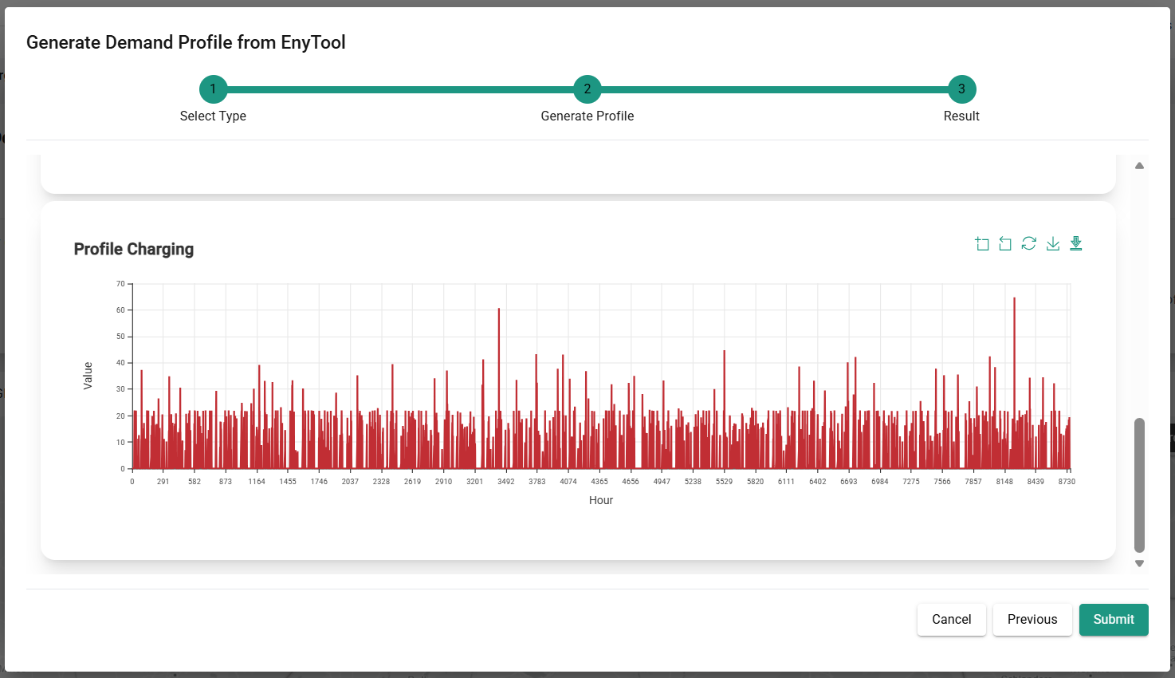Click the Hour x-axis label
1175x678 pixels.
click(x=601, y=500)
